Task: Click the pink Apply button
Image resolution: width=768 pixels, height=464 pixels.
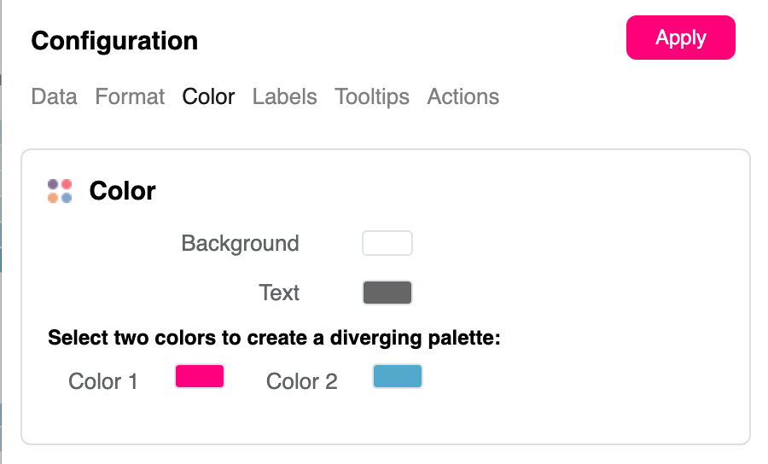Action: pyautogui.click(x=680, y=38)
